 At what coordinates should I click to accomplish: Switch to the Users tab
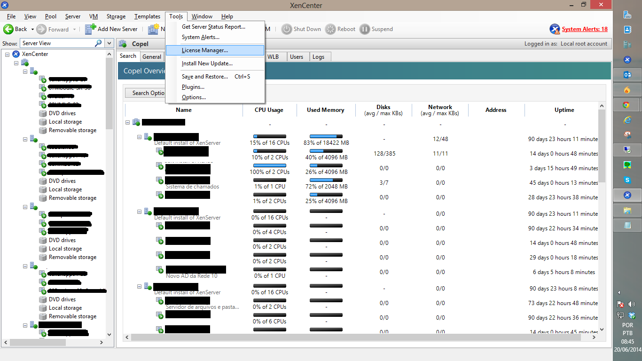297,57
